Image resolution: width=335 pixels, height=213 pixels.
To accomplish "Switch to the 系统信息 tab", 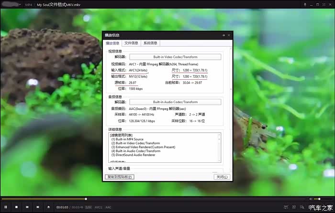I will click(x=150, y=43).
